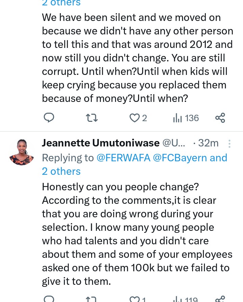The width and height of the screenshot is (243, 302).
Task: Open Jeannette Umutoniwase's profile by name
Action: tap(101, 143)
